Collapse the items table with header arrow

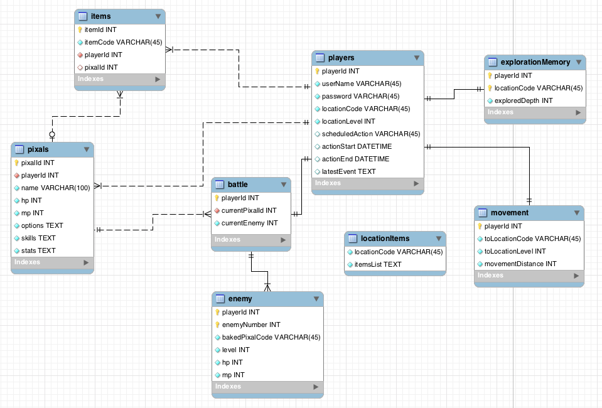tap(157, 16)
